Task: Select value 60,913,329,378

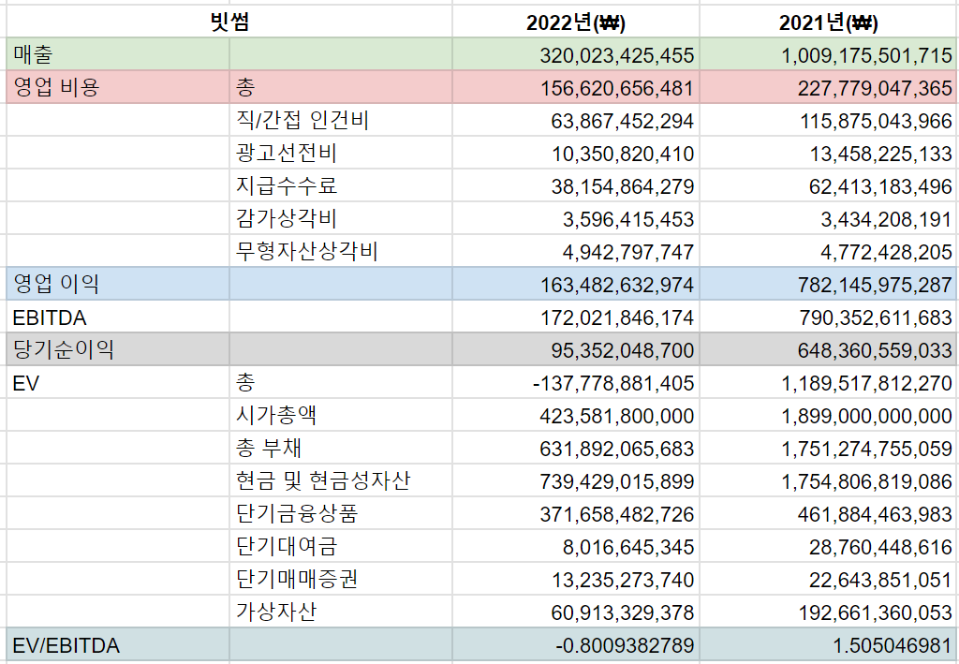Action: pos(623,613)
